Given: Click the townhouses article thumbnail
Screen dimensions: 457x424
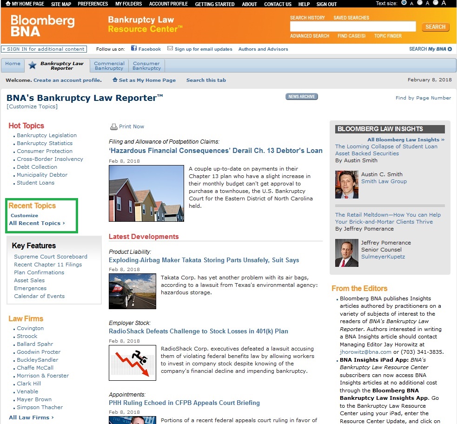Looking at the screenshot, I should point(146,193).
